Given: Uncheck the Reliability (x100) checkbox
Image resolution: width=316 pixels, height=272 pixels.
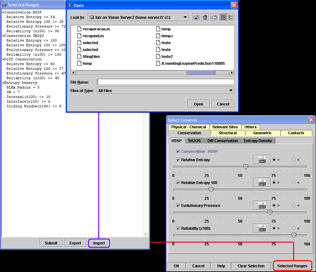Looking at the screenshot, I should pyautogui.click(x=178, y=228).
